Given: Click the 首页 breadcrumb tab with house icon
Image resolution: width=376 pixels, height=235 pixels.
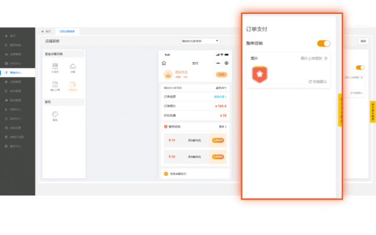Looking at the screenshot, I should coord(46,31).
